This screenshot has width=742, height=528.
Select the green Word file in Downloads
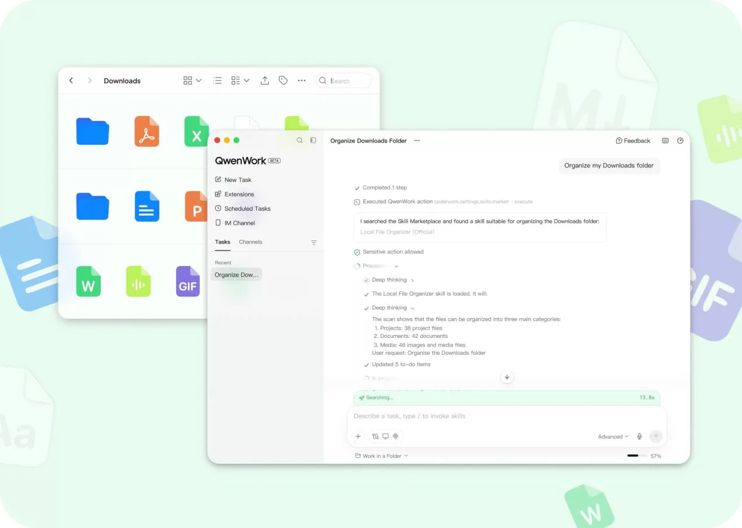tap(88, 281)
